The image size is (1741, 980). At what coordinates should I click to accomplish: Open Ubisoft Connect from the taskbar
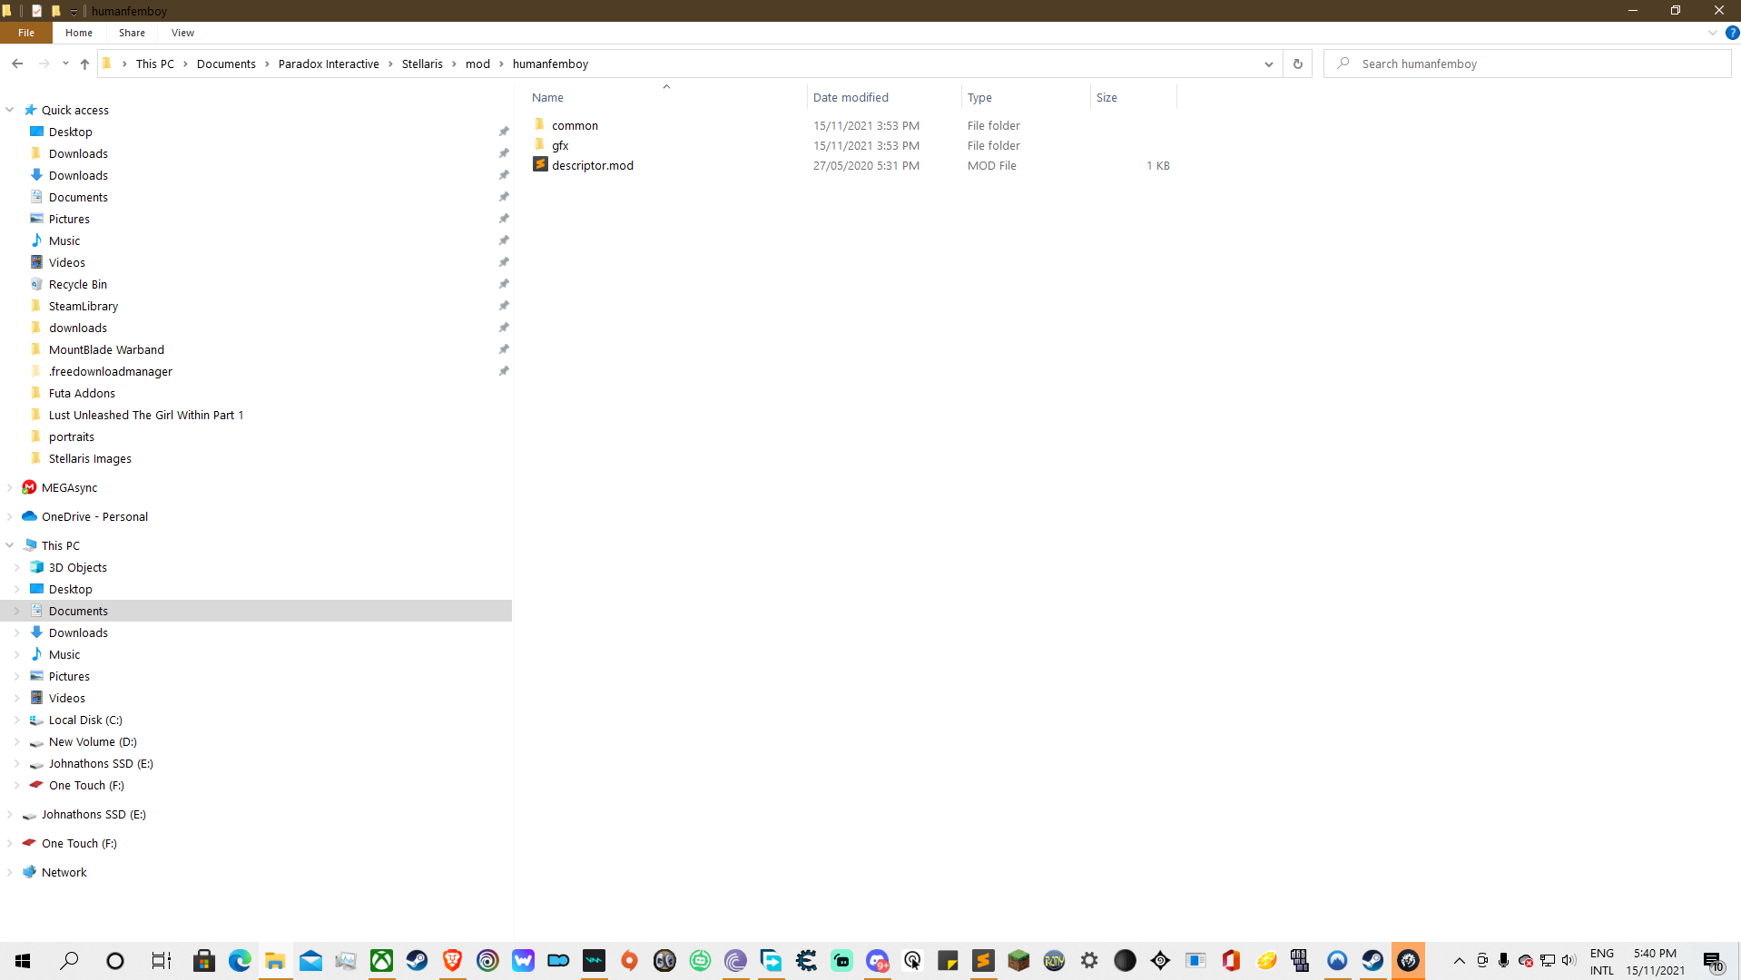tap(487, 961)
